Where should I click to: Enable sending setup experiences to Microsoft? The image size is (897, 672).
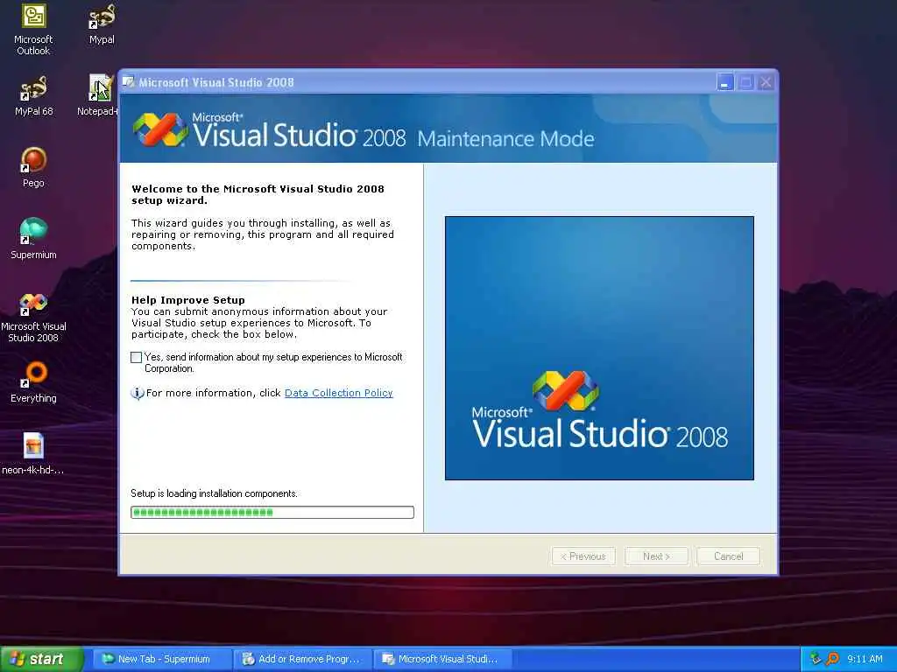(136, 358)
